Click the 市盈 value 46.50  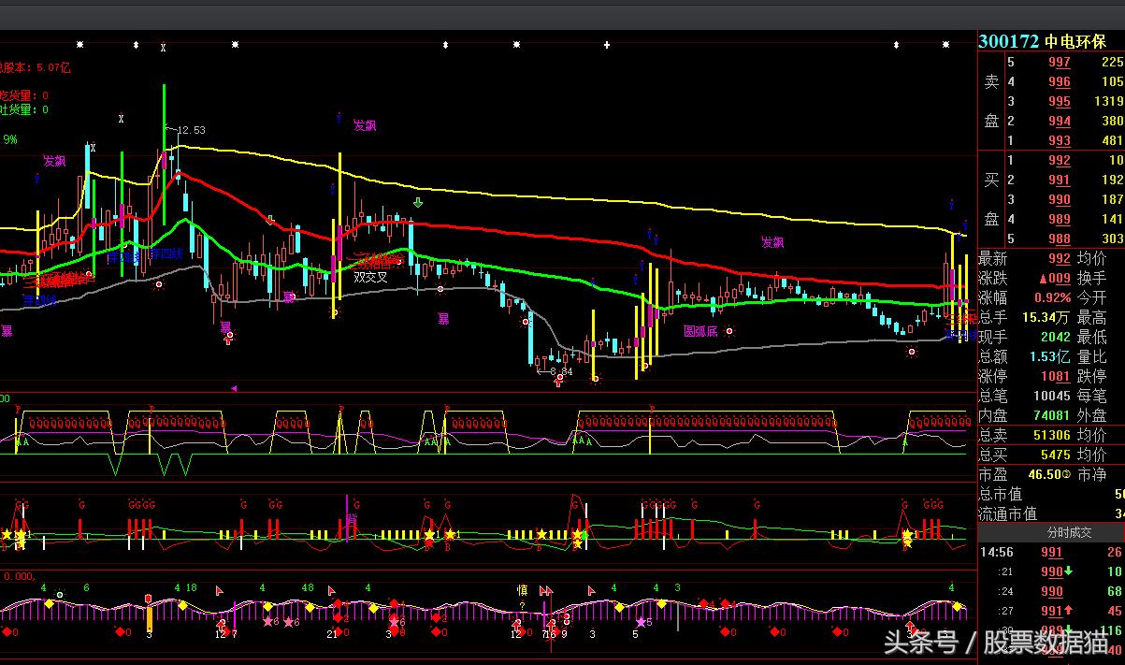1044,474
